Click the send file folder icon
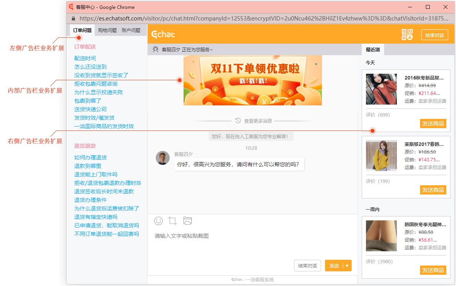The height and width of the screenshot is (286, 456). [187, 221]
